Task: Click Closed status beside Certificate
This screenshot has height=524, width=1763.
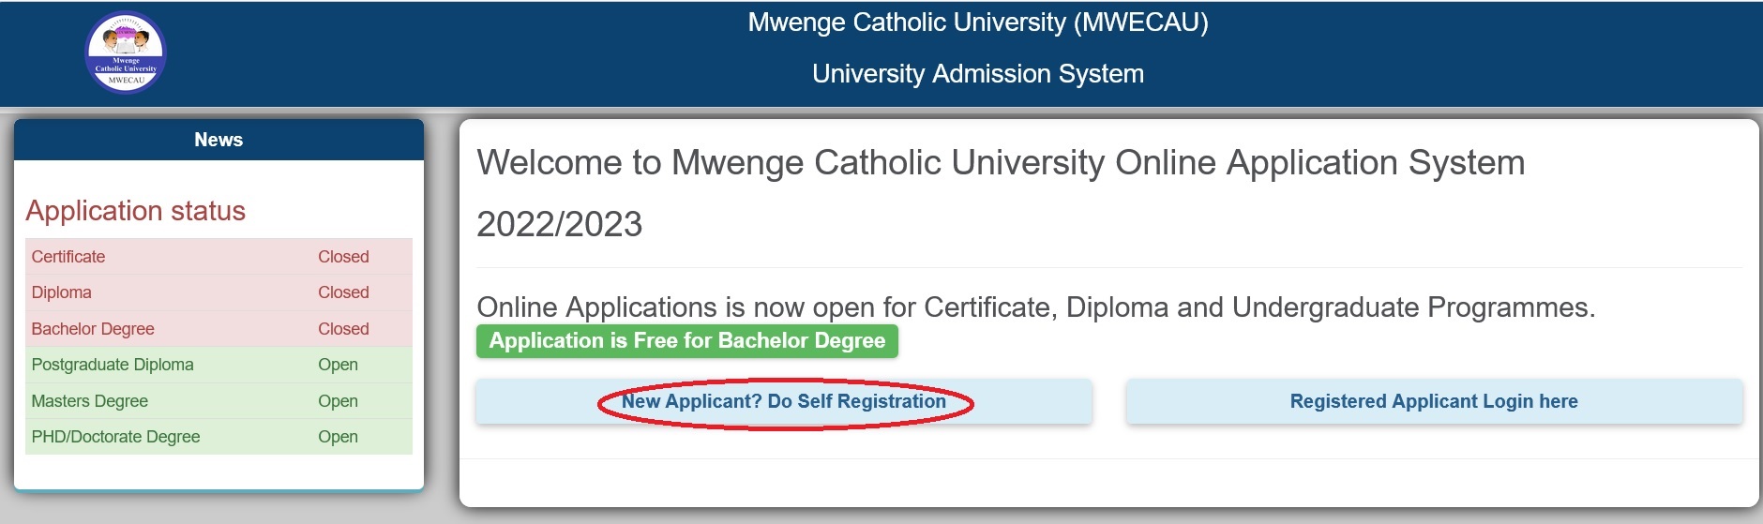Action: click(x=343, y=257)
